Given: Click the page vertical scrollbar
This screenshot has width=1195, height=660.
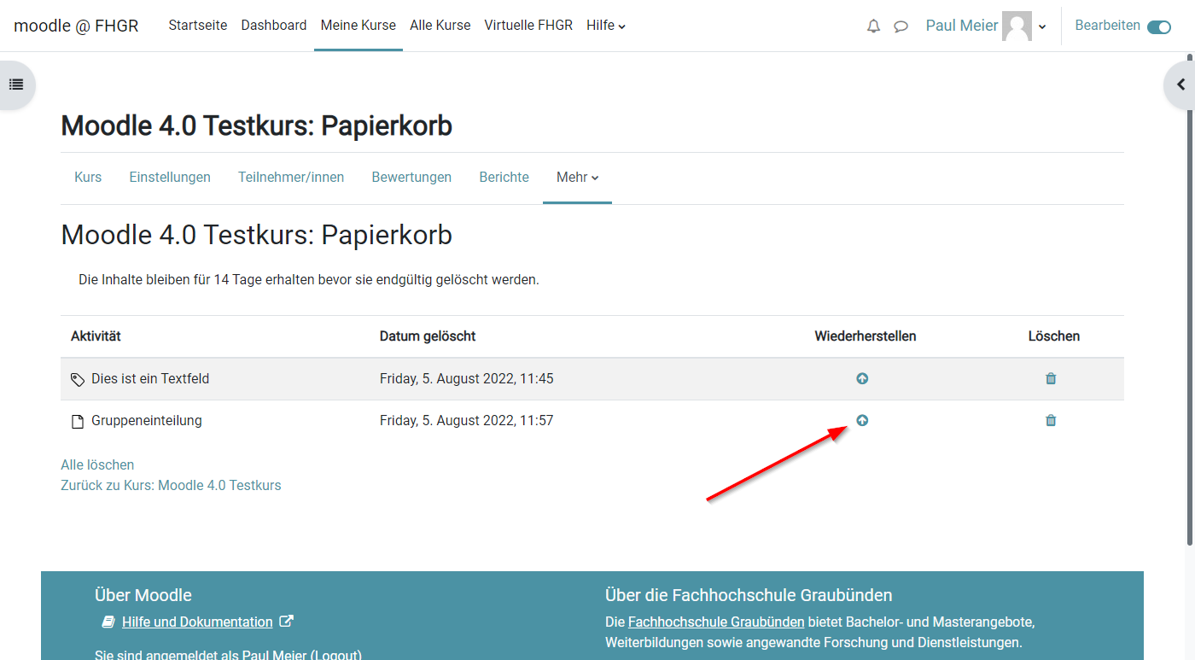Looking at the screenshot, I should click(1190, 299).
